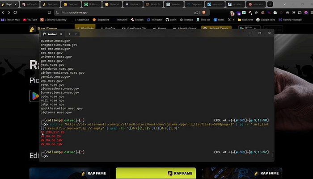Open the notes bookmark
The image size is (313, 179).
point(219,20)
